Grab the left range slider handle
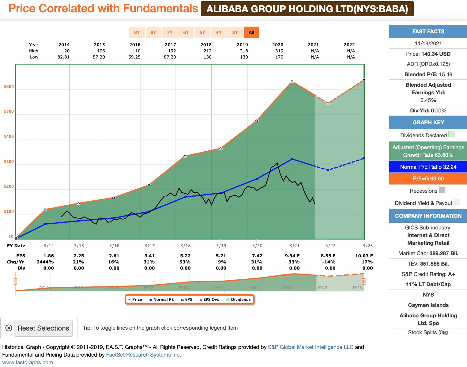The image size is (467, 367). pos(15,281)
